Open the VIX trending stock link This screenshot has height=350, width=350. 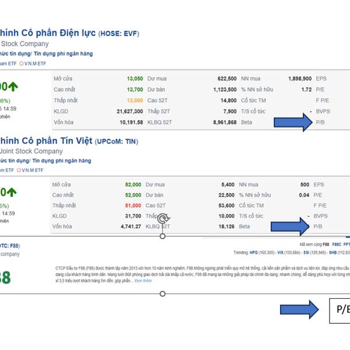pos(281,253)
